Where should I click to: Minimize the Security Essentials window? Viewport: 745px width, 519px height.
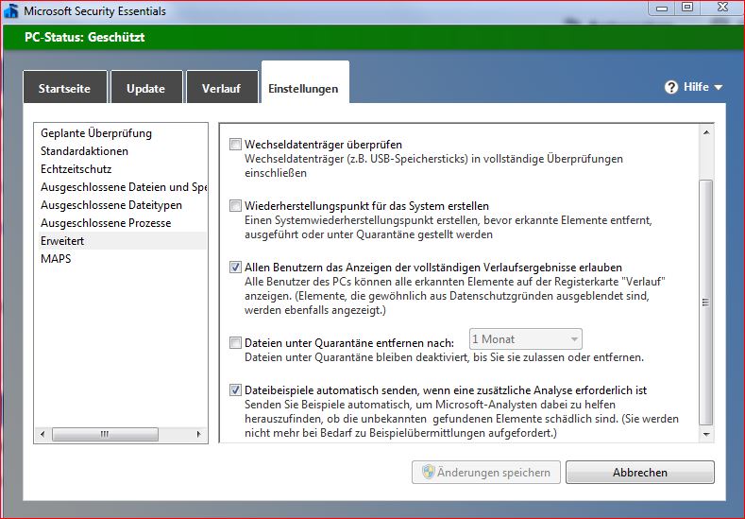click(662, 8)
